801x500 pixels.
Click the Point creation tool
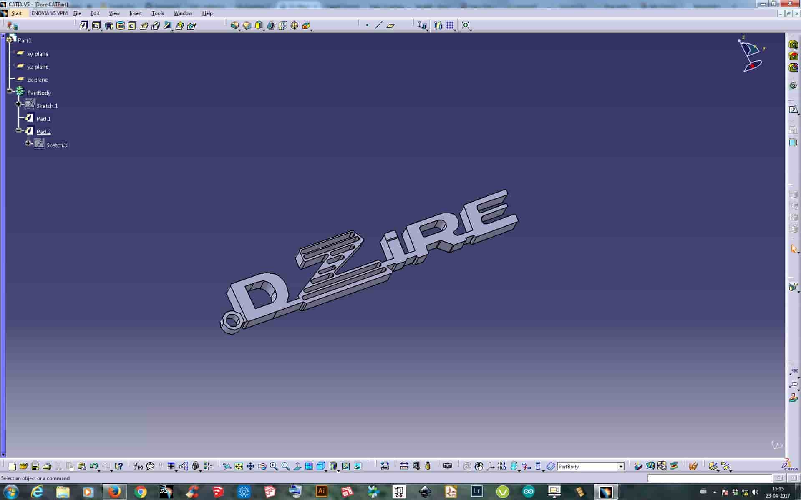[367, 25]
